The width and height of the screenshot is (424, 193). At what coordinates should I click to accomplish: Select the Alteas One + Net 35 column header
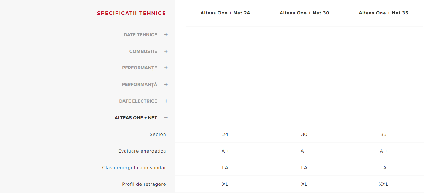(x=383, y=13)
